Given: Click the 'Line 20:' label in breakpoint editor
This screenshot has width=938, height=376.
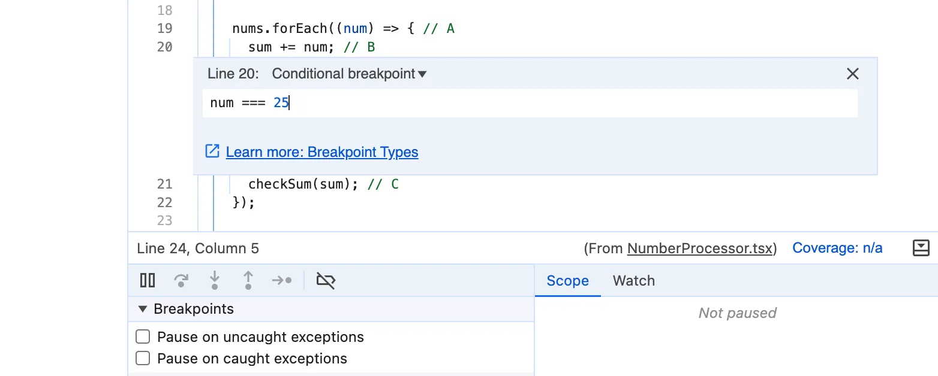Looking at the screenshot, I should [x=233, y=74].
